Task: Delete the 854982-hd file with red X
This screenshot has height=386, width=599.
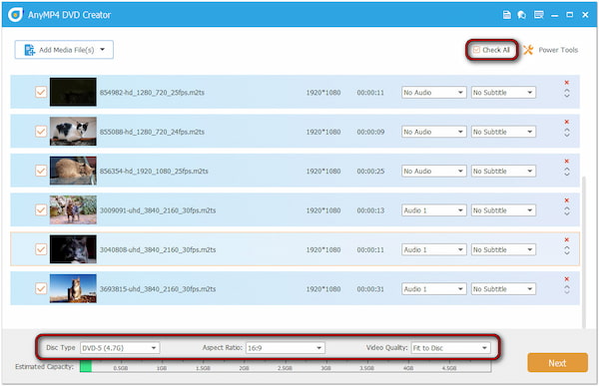Action: tap(566, 83)
